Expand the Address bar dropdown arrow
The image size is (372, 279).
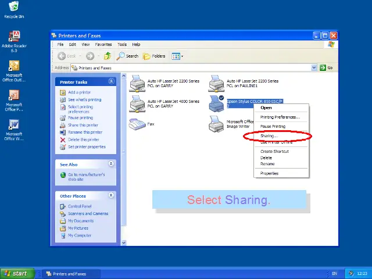pos(314,68)
